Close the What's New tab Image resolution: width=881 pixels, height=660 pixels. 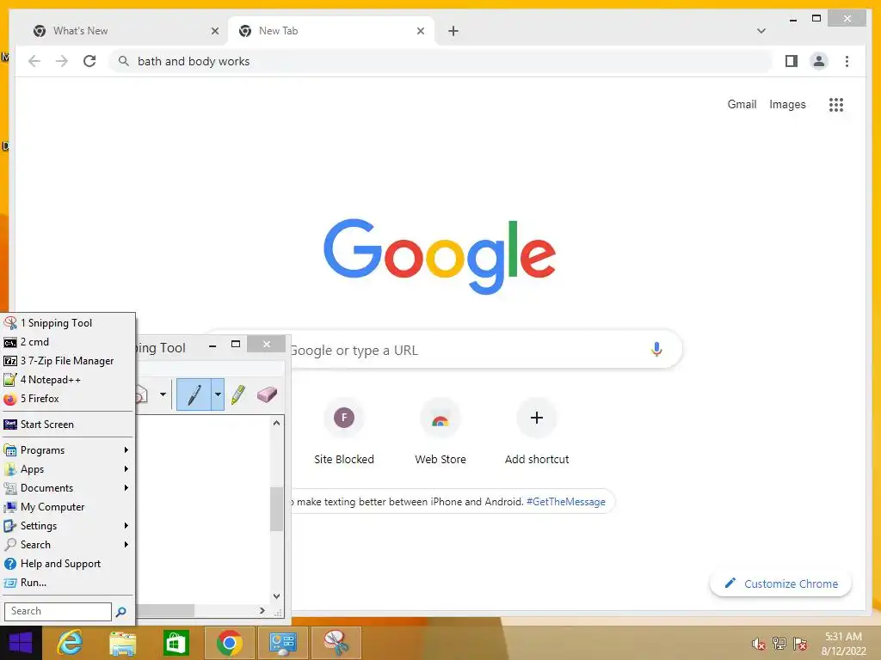pos(214,31)
